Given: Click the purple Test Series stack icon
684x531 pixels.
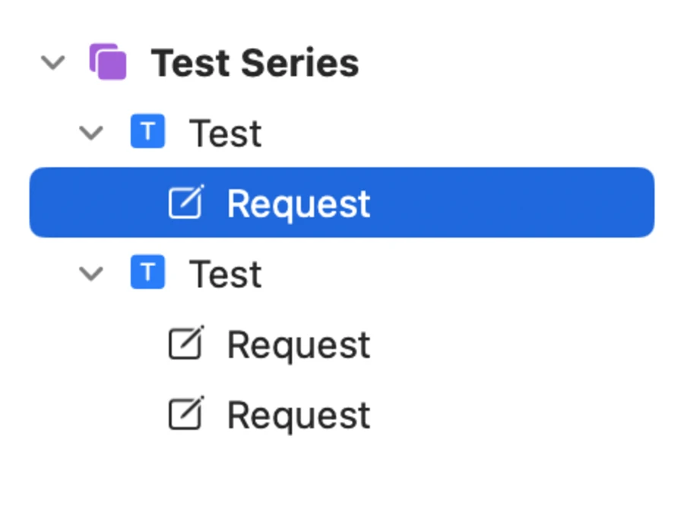Looking at the screenshot, I should (107, 62).
